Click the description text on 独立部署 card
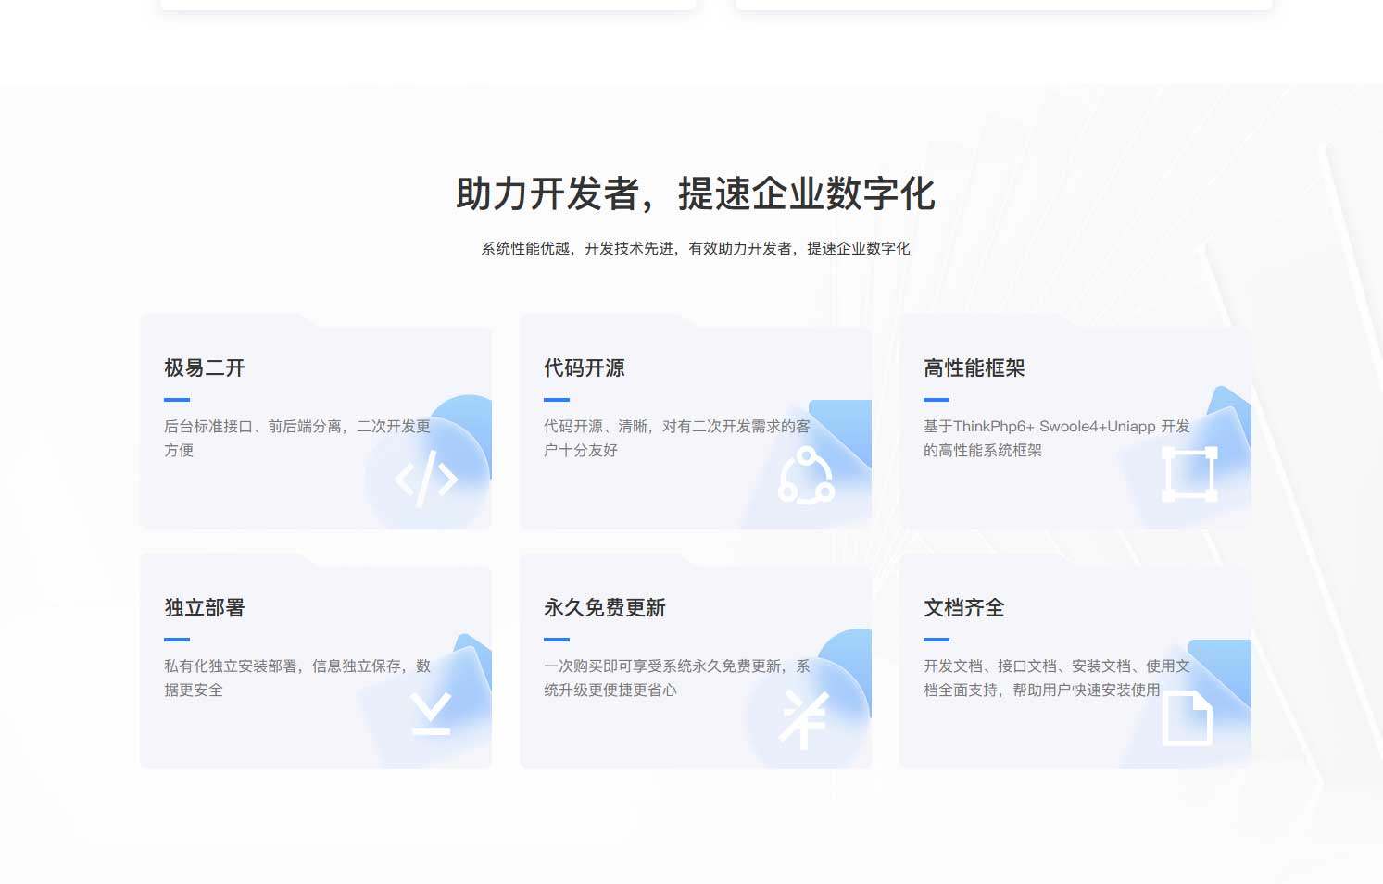The height and width of the screenshot is (884, 1383). point(295,676)
